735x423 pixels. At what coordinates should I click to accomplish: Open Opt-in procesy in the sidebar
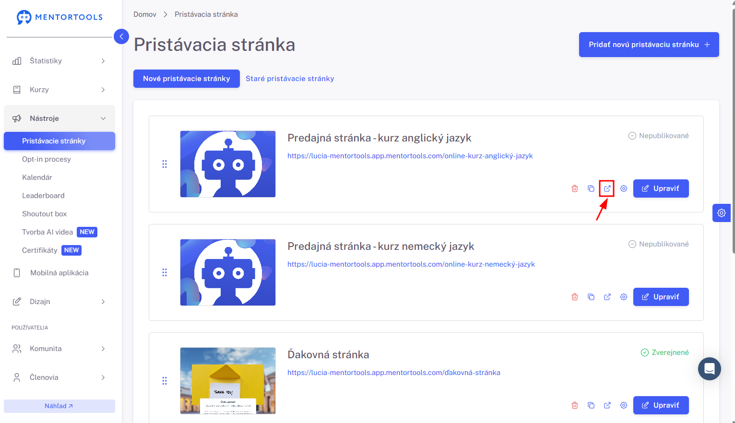coord(47,159)
